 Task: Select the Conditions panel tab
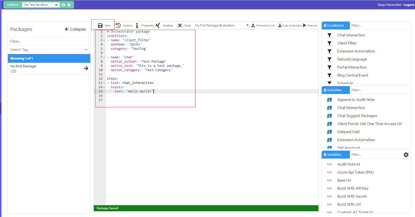336,25
